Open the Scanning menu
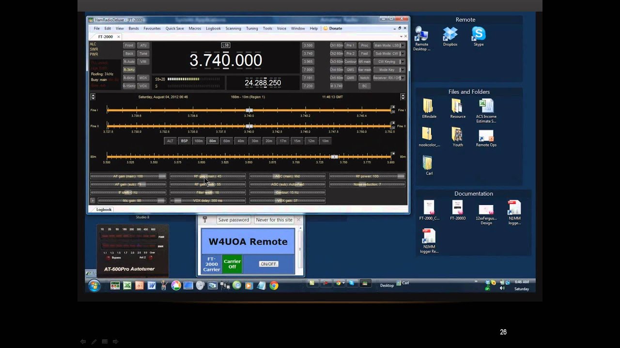This screenshot has width=620, height=348. 233,29
